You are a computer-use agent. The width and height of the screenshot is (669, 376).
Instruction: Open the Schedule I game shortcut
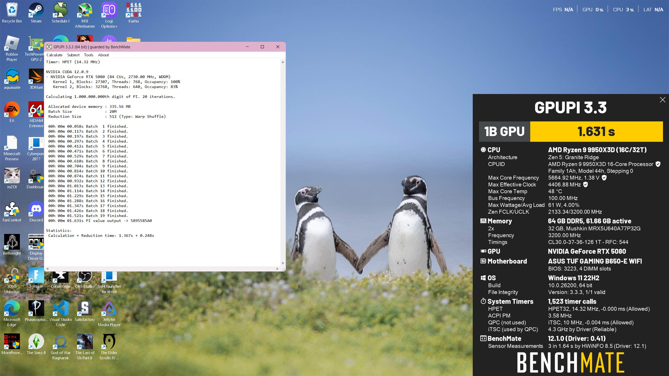60,13
